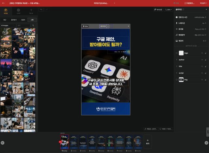This screenshot has width=209, height=153.
Task: Expand the sound effect settings row
Action: coord(191,29)
